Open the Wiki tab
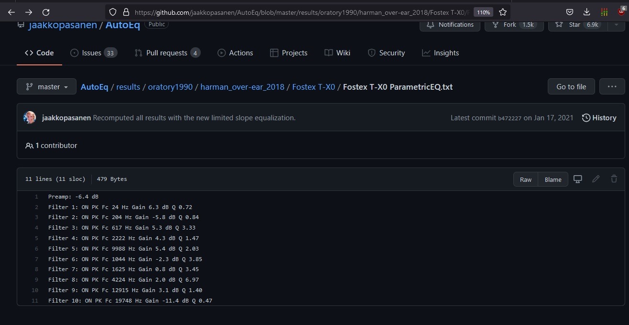 point(337,53)
